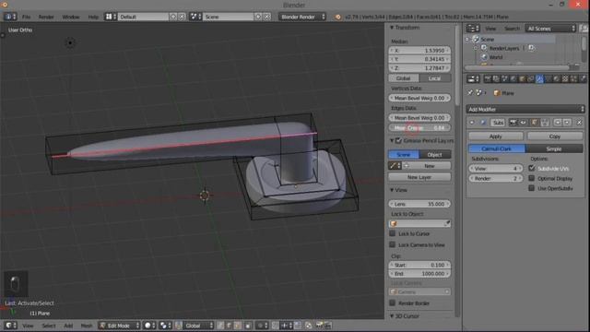590x332 pixels.
Task: Open the Render menu
Action: coord(46,17)
